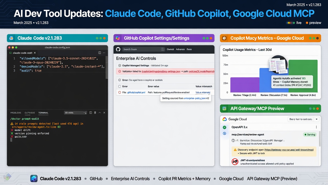Select the claude-code editor file tab
This screenshot has width=328, height=185.
[x=23, y=53]
